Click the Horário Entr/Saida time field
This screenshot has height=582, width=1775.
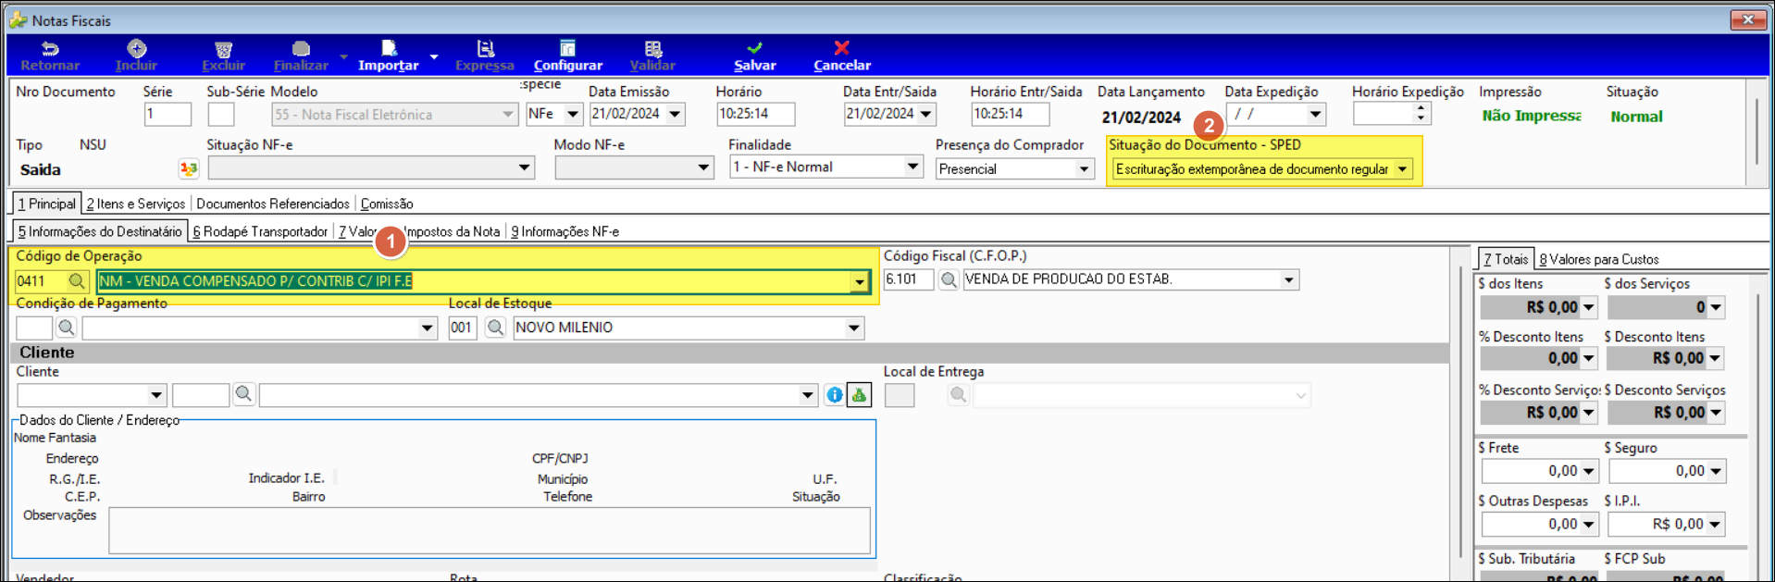[x=1011, y=114]
